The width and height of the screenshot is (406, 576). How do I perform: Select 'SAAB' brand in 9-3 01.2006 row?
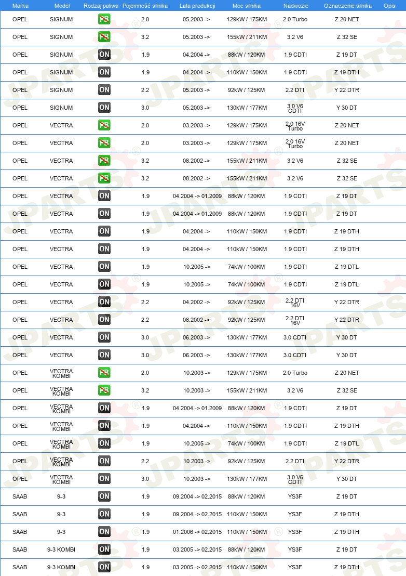click(20, 531)
